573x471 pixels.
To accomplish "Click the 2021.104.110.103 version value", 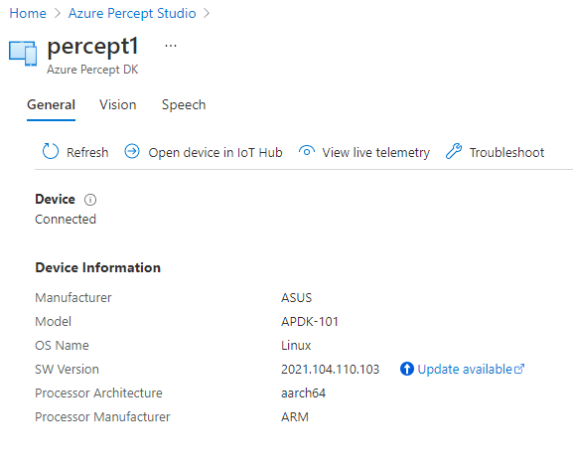I will pyautogui.click(x=331, y=370).
